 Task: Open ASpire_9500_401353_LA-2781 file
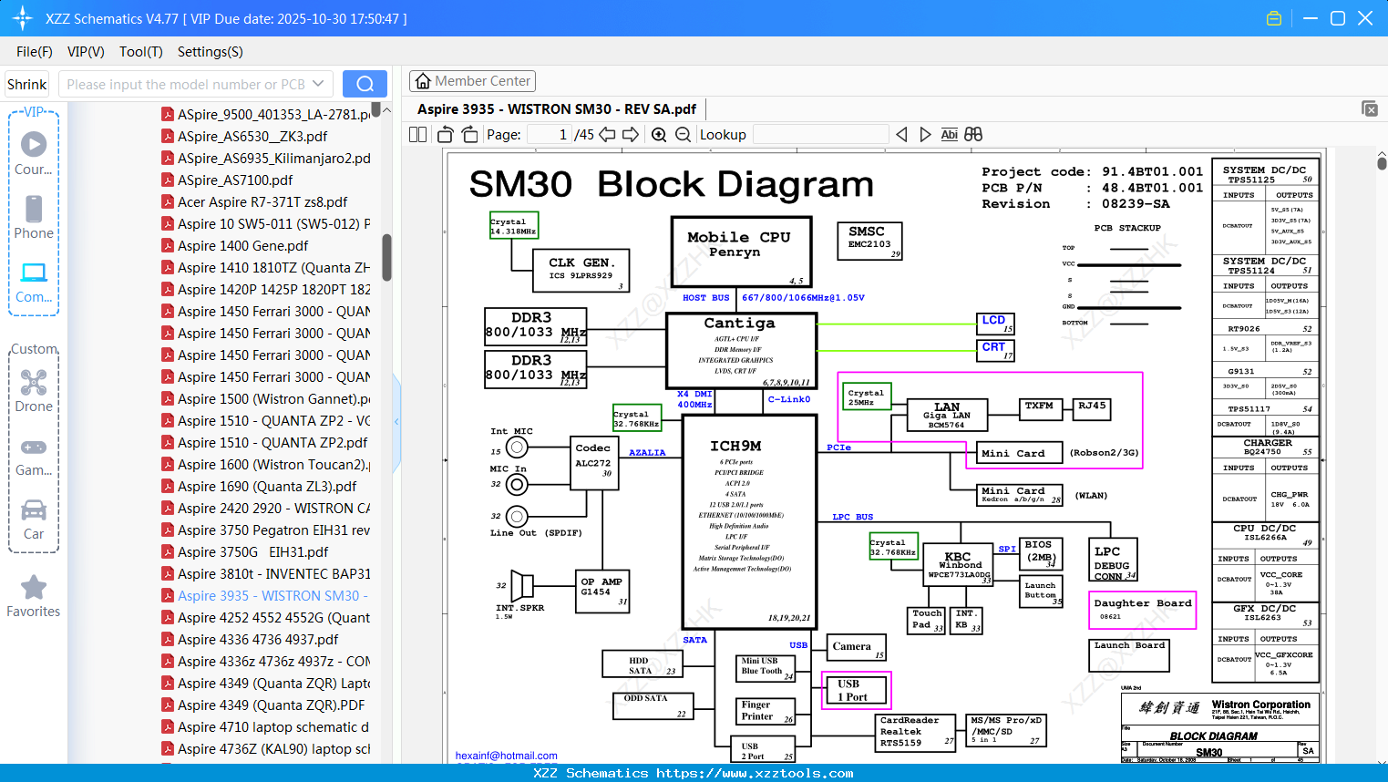pyautogui.click(x=274, y=114)
